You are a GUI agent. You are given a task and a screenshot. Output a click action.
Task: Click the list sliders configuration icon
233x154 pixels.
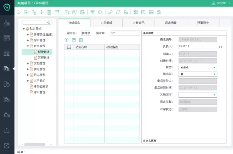pyautogui.click(x=151, y=12)
